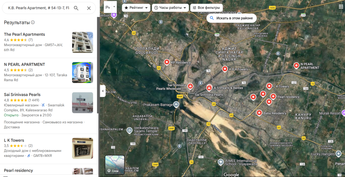Collapse the side results panel
Image resolution: width=345 pixels, height=177 pixels.
tap(102, 91)
